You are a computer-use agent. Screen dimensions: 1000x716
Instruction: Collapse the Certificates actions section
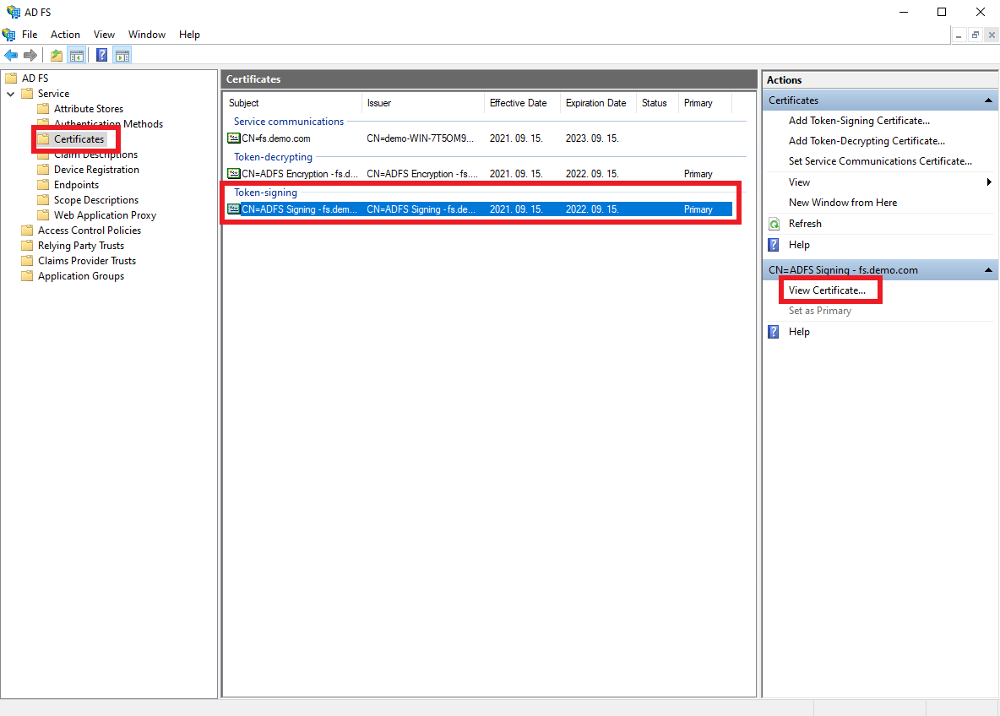pyautogui.click(x=988, y=100)
